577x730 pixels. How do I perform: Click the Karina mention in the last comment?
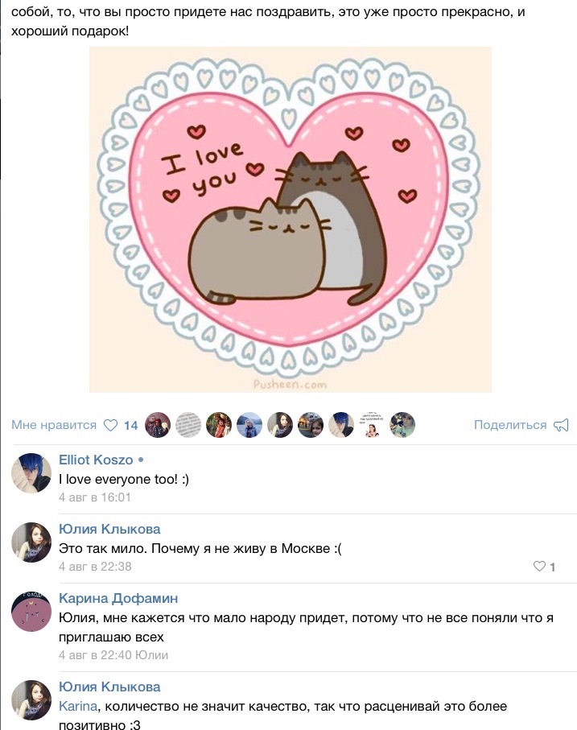tap(78, 706)
